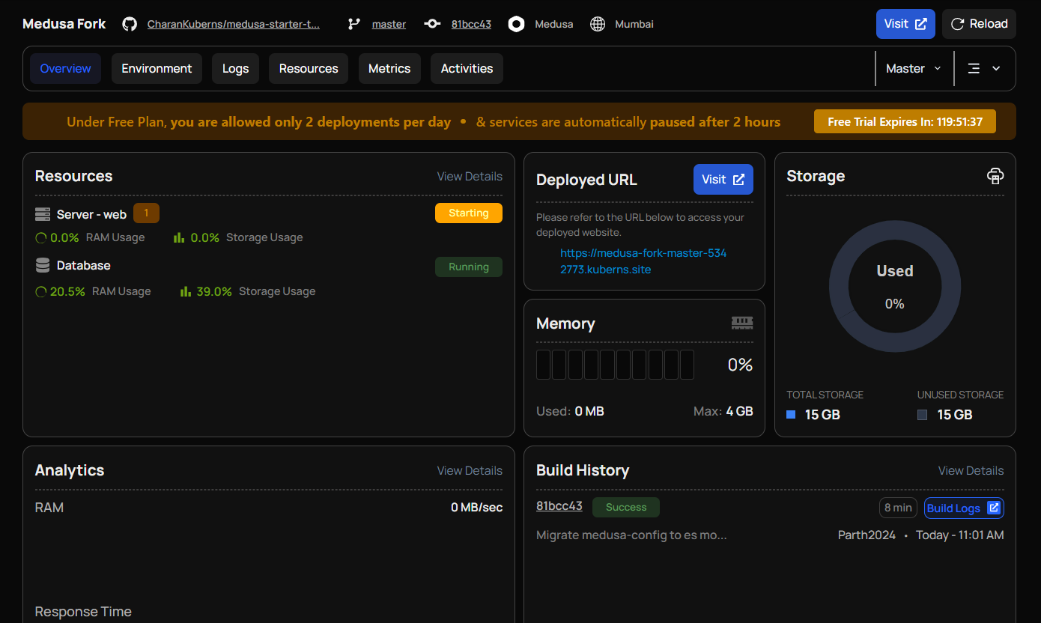Click the globe icon next to Mumbai
This screenshot has width=1041, height=623.
coord(598,23)
